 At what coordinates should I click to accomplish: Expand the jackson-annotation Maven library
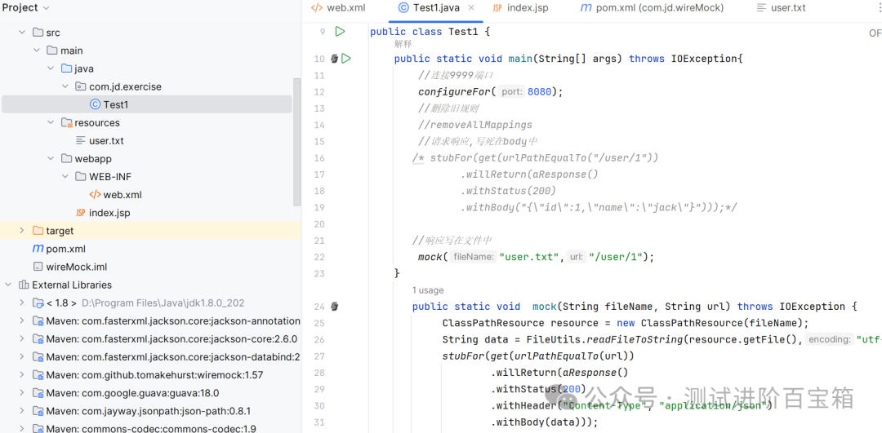[x=22, y=320]
